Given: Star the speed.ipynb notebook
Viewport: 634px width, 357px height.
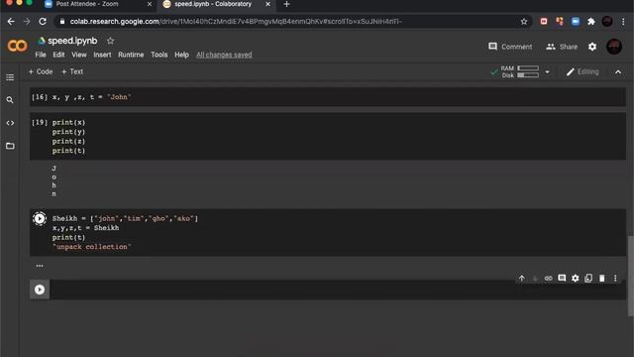Looking at the screenshot, I should pos(110,41).
